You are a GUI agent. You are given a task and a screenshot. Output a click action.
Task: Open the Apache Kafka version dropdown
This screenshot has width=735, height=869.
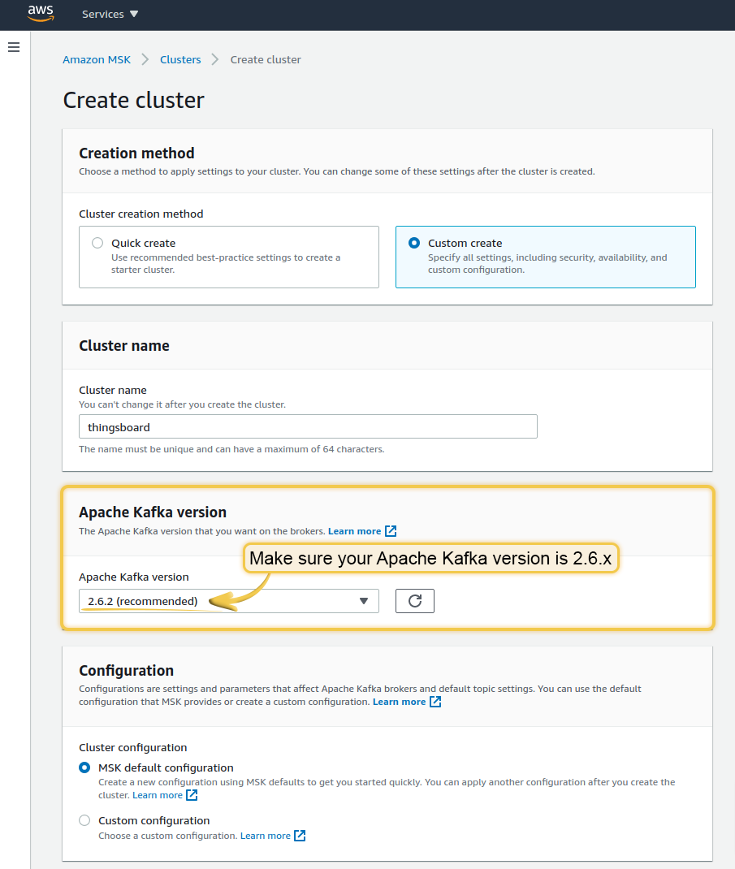229,601
